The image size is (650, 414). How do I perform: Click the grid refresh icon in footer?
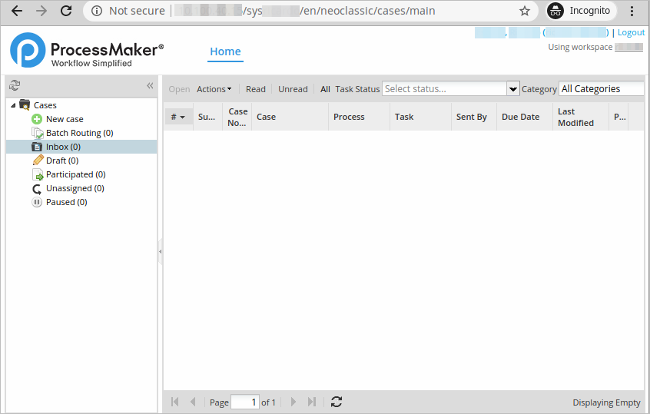click(336, 402)
